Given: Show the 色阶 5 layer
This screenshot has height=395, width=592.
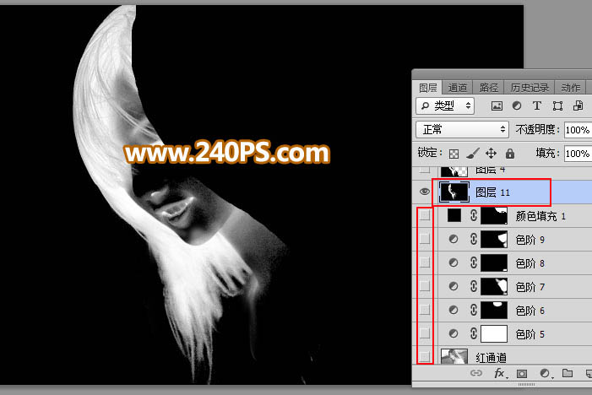Looking at the screenshot, I should point(425,333).
